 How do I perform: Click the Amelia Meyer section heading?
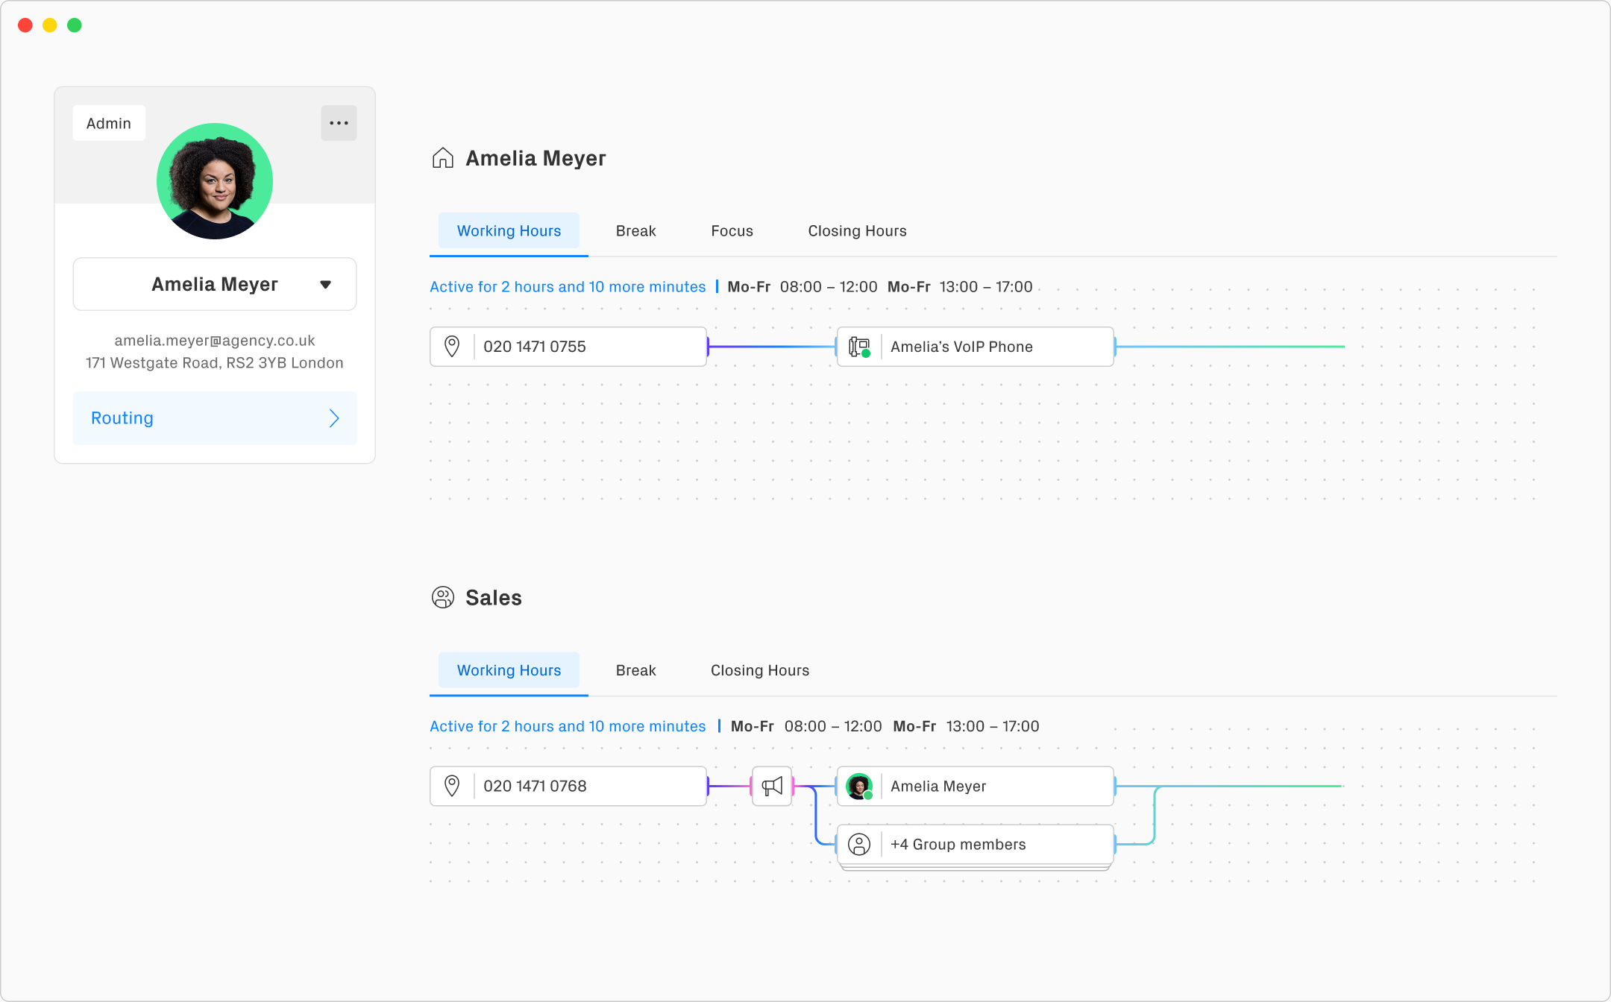click(536, 158)
